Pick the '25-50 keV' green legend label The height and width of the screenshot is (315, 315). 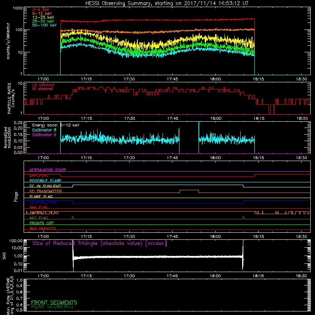point(43,21)
